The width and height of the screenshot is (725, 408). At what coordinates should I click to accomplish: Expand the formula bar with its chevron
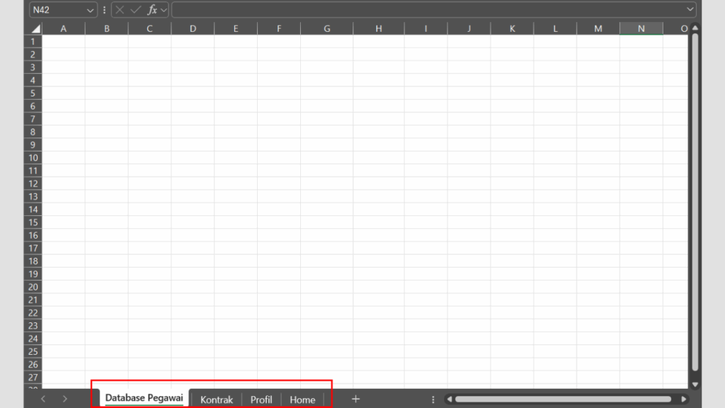coord(689,10)
